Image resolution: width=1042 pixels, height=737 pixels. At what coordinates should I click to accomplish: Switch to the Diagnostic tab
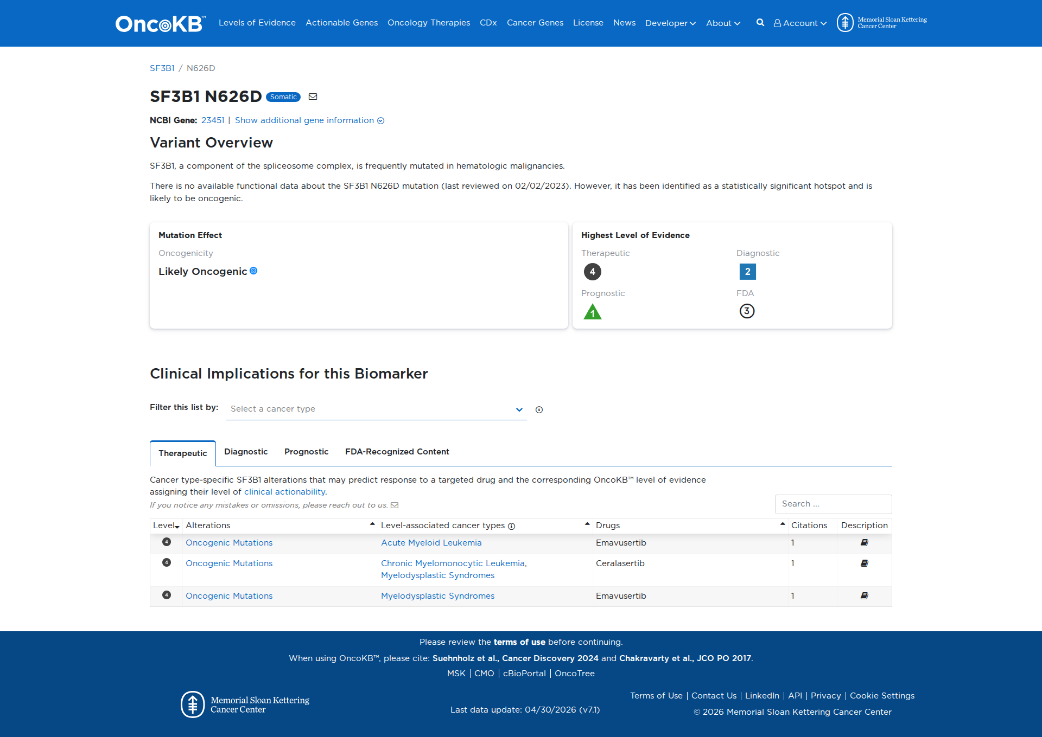tap(246, 452)
